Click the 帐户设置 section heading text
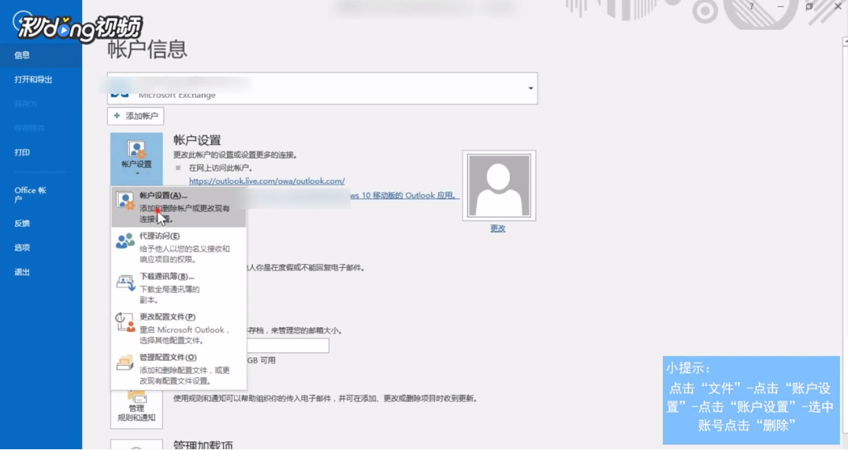Image resolution: width=848 pixels, height=450 pixels. point(197,140)
